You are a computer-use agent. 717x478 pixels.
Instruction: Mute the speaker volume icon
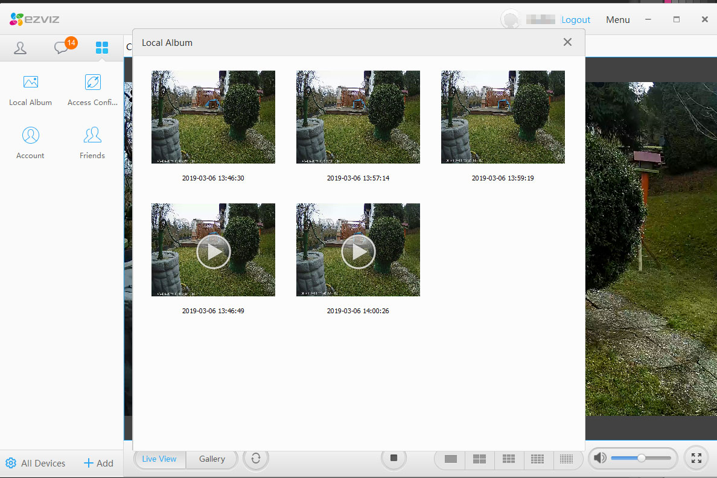pos(599,458)
